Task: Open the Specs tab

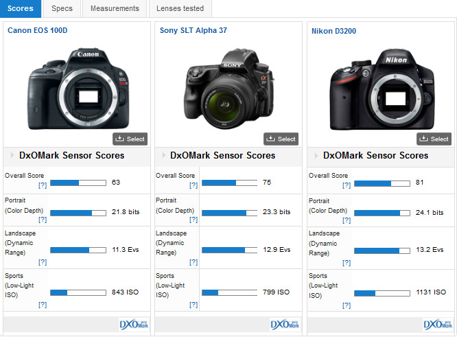Action: (62, 9)
